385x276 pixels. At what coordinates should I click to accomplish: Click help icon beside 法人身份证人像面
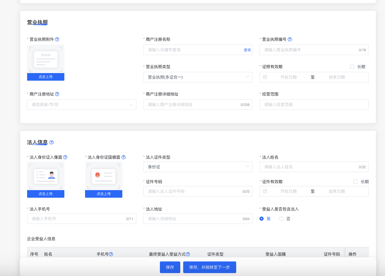click(65, 157)
